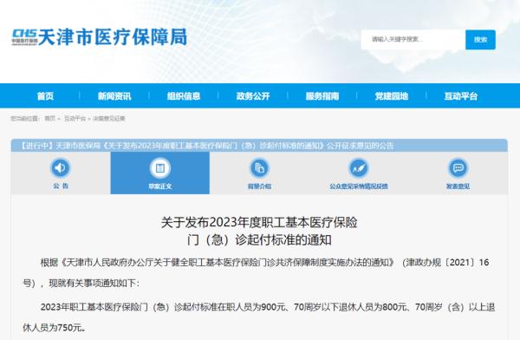
Task: Click the text 在职人员为900元
Action: pos(251,307)
